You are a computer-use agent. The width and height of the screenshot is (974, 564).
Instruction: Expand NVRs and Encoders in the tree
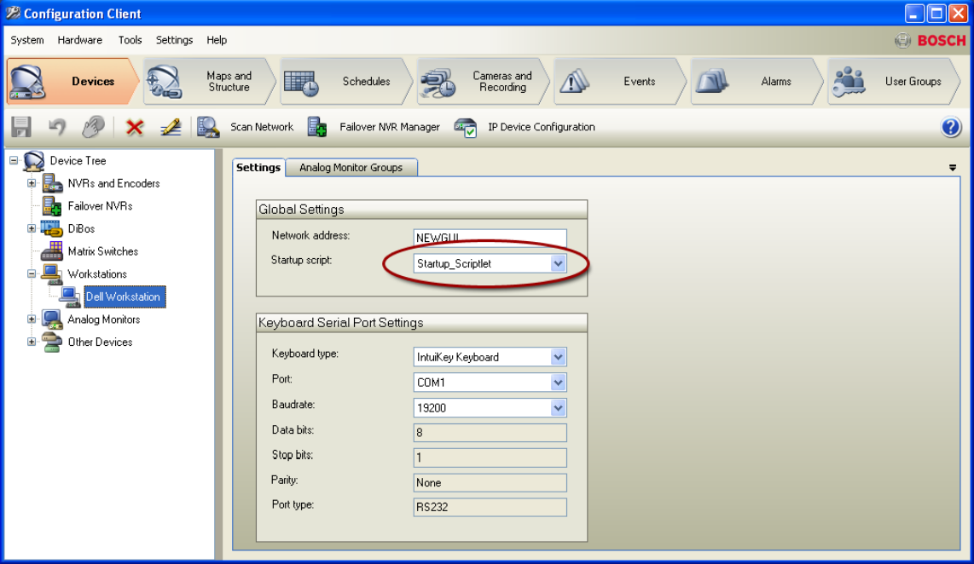(x=32, y=183)
